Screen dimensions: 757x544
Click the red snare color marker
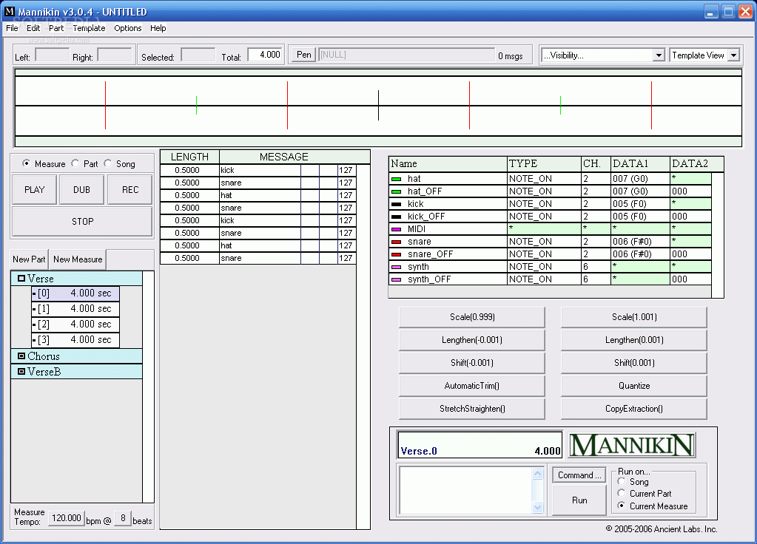[x=396, y=242]
